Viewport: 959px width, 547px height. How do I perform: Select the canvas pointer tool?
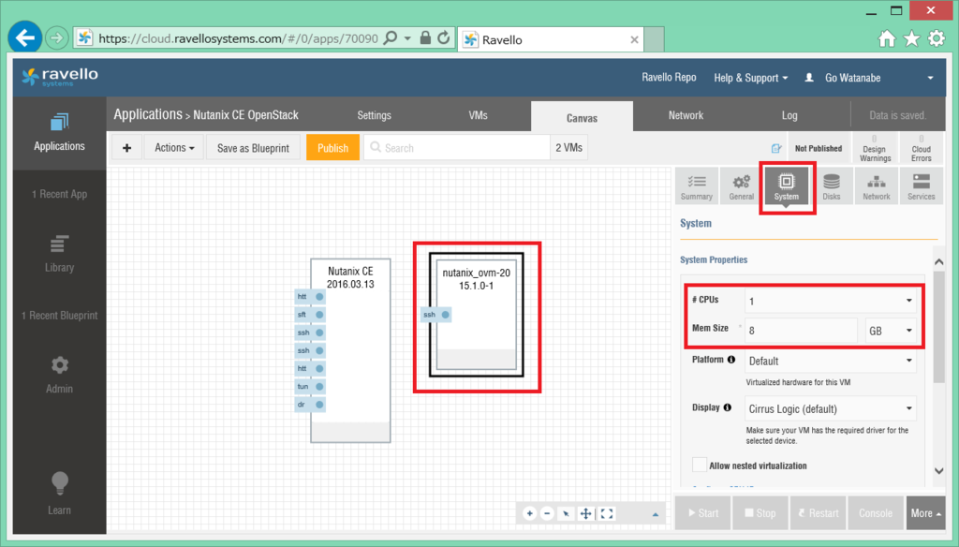point(567,514)
